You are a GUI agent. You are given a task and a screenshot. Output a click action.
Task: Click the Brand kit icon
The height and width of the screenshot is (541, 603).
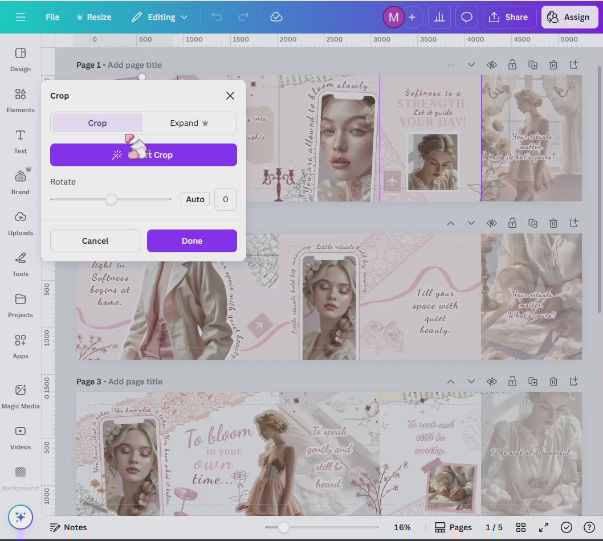[x=21, y=181]
